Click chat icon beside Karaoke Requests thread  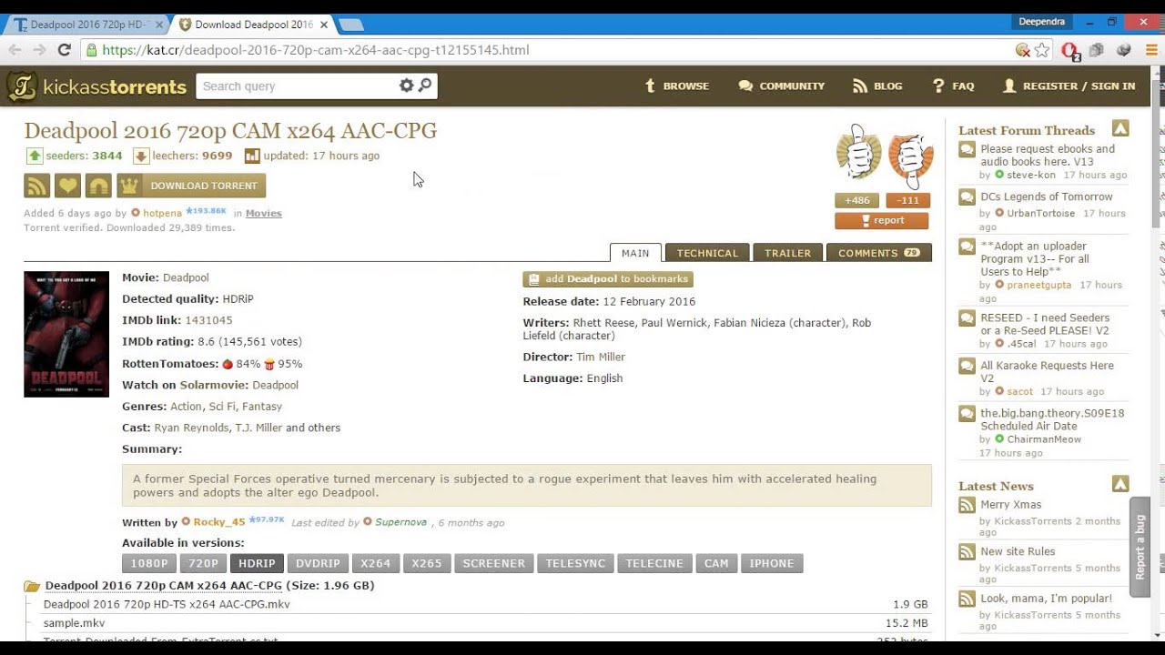967,367
